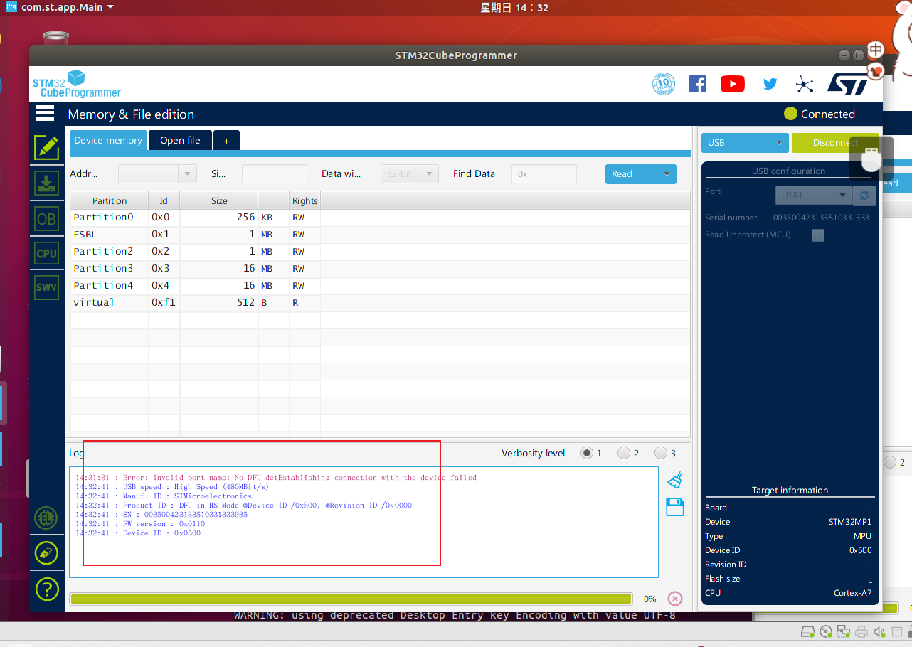Click the printer status icon in VM bar
Image resolution: width=912 pixels, height=647 pixels.
(861, 631)
